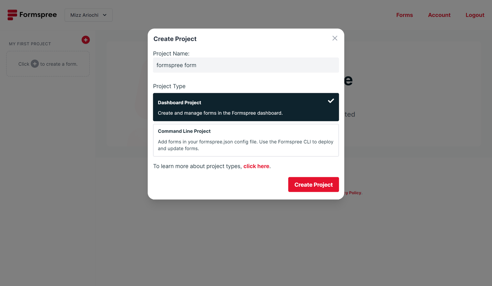Select the Dashboard Project type
Screen dimensions: 492x286
[x=246, y=107]
